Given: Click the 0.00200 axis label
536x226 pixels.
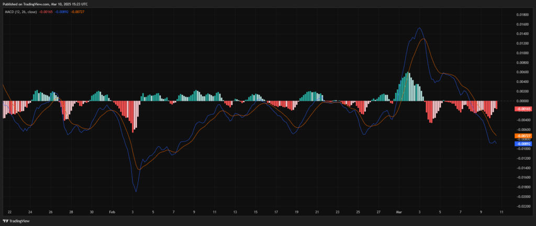Looking at the screenshot, I should [523, 91].
